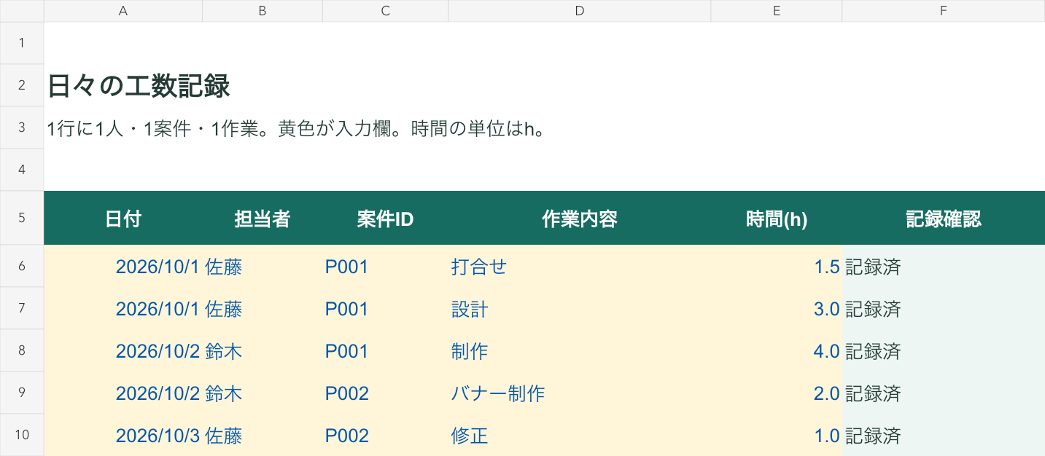The height and width of the screenshot is (456, 1045).
Task: Click 記録済 in row 7
Action: (944, 308)
